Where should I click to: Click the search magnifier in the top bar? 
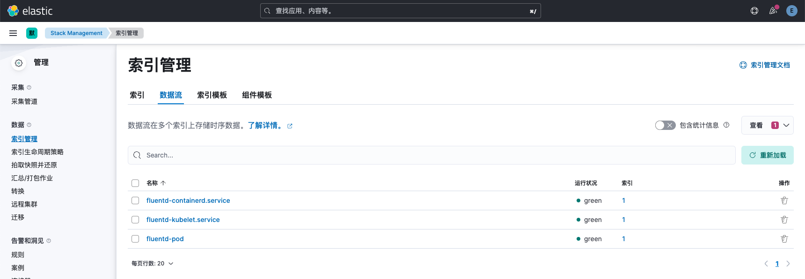click(x=267, y=11)
